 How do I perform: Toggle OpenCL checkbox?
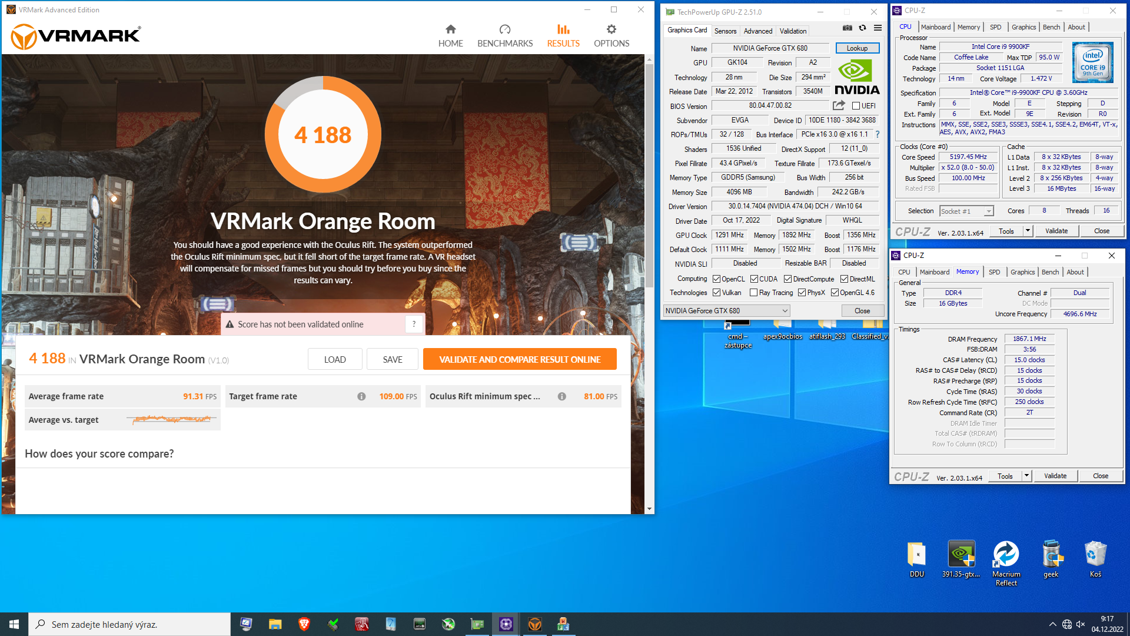(716, 279)
